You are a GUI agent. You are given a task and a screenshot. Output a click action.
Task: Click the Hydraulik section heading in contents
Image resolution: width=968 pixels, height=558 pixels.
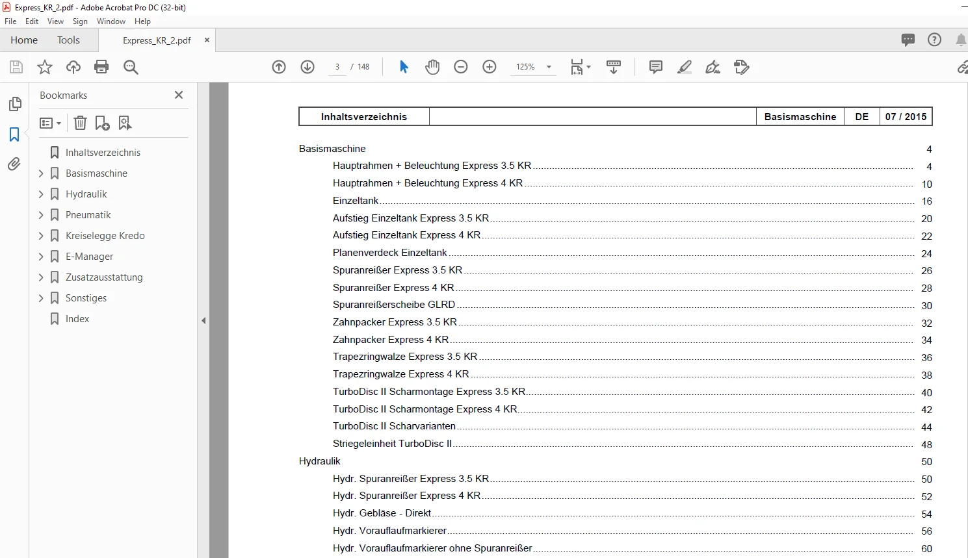(x=320, y=461)
